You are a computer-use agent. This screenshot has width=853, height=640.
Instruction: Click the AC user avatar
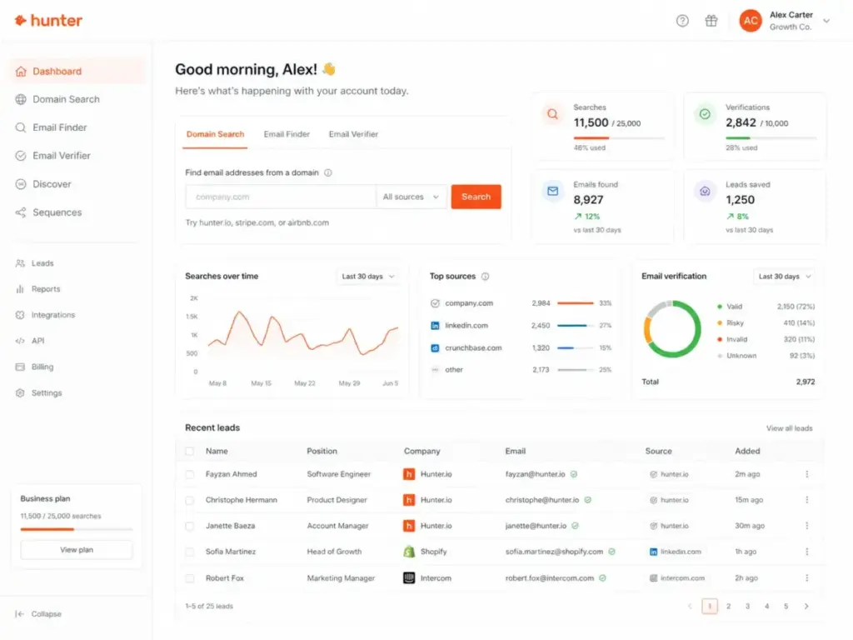tap(751, 21)
